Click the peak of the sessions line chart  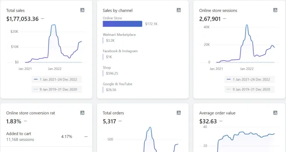[x=247, y=25]
